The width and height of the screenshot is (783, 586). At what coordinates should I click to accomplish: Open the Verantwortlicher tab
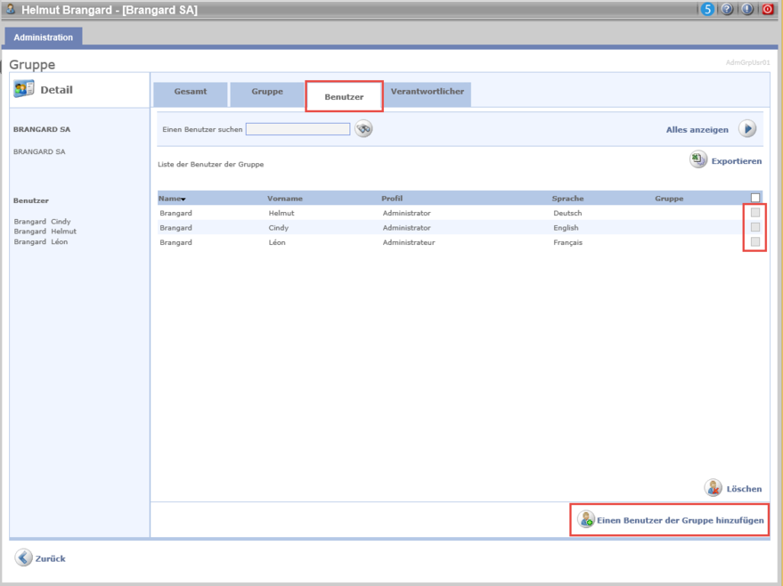click(428, 93)
